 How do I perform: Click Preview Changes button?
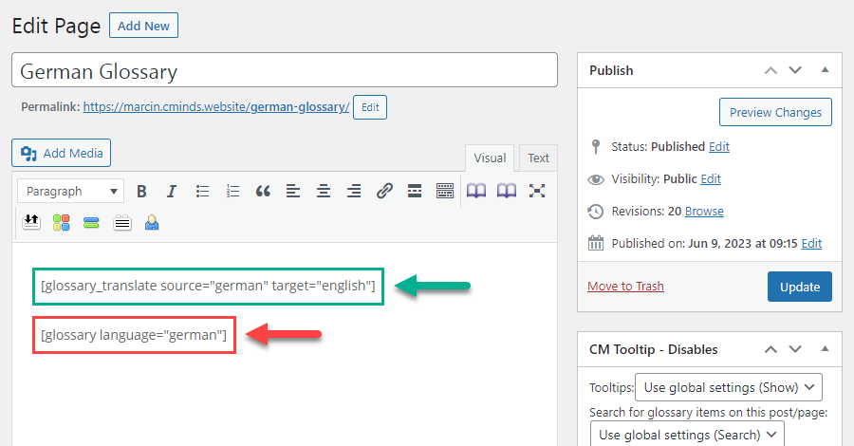point(775,112)
